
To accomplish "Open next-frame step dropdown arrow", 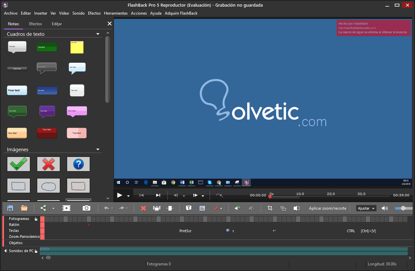I will pyautogui.click(x=203, y=196).
